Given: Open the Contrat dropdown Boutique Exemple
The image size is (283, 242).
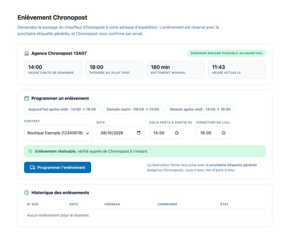Looking at the screenshot, I should click(58, 133).
